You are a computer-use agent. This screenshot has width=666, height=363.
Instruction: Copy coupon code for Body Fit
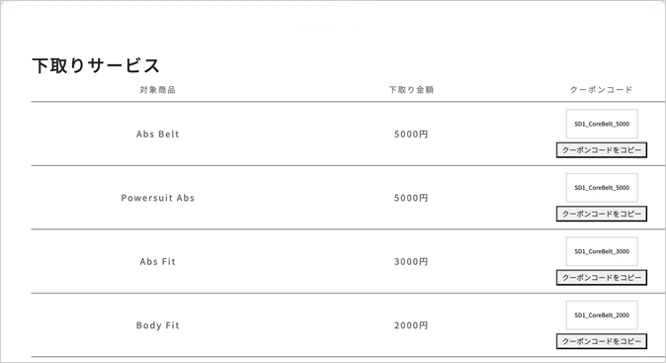tap(602, 341)
